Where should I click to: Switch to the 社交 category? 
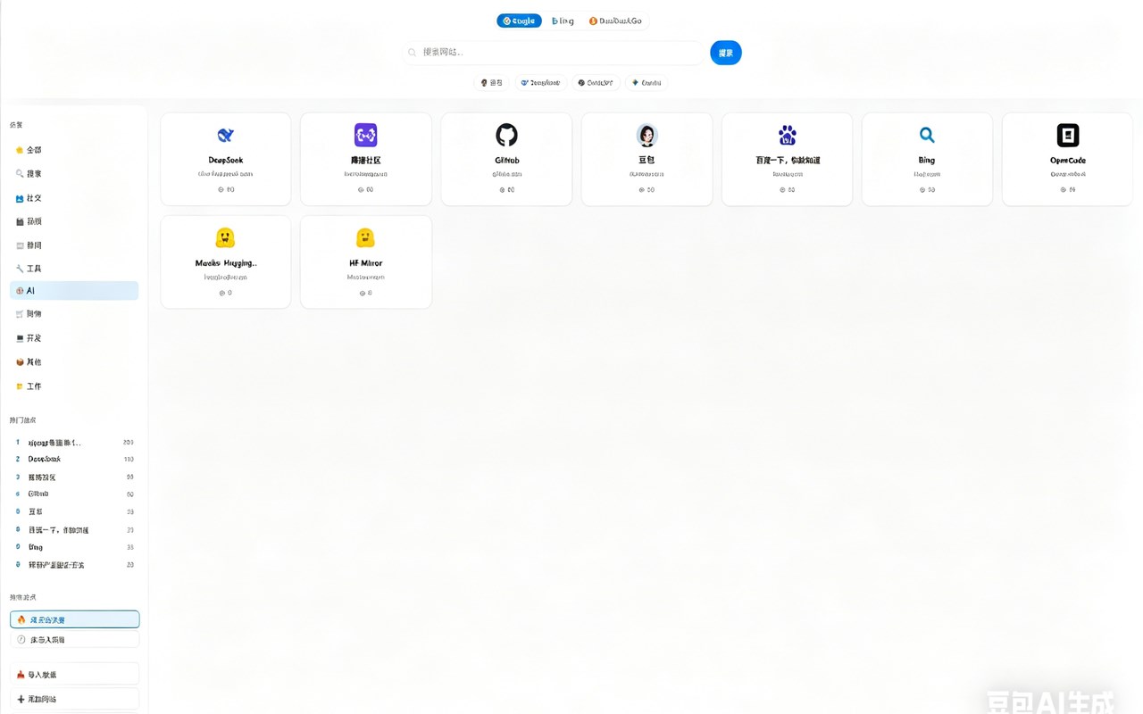pos(74,198)
